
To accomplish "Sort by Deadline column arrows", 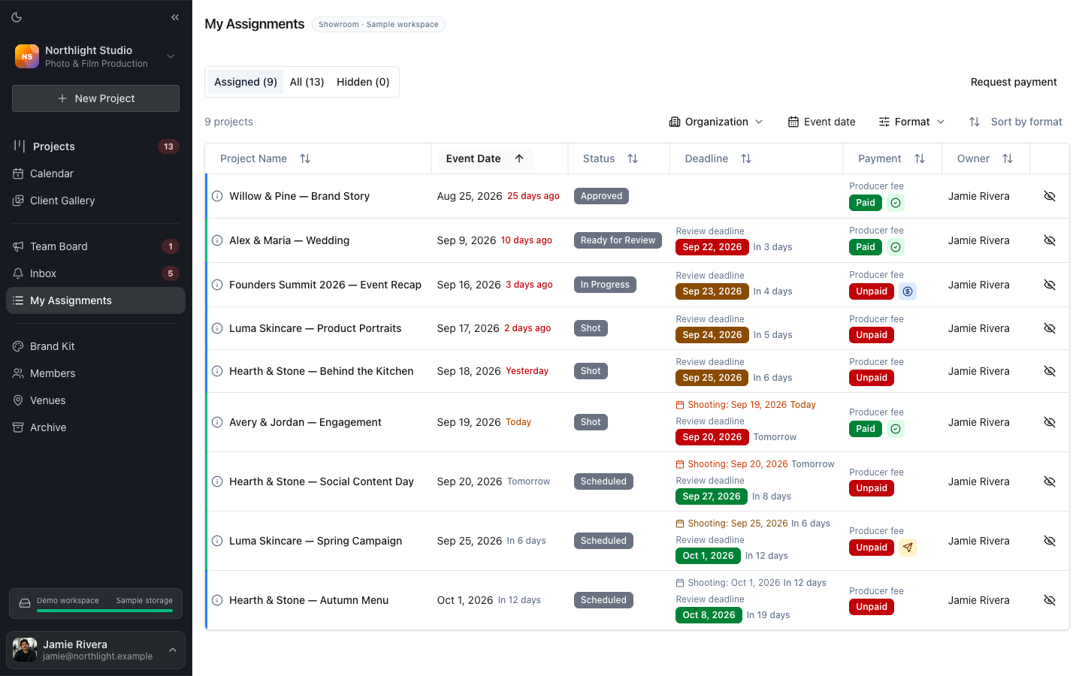I will pyautogui.click(x=746, y=158).
